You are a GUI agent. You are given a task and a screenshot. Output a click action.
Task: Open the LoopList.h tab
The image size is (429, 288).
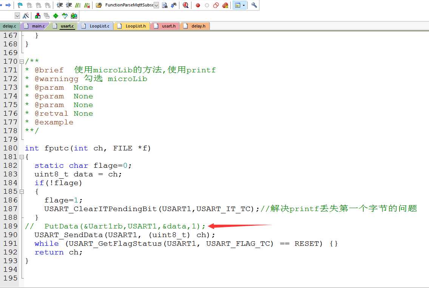132,26
